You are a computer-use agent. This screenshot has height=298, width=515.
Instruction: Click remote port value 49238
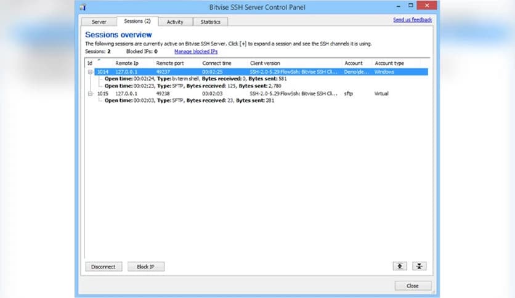click(163, 94)
